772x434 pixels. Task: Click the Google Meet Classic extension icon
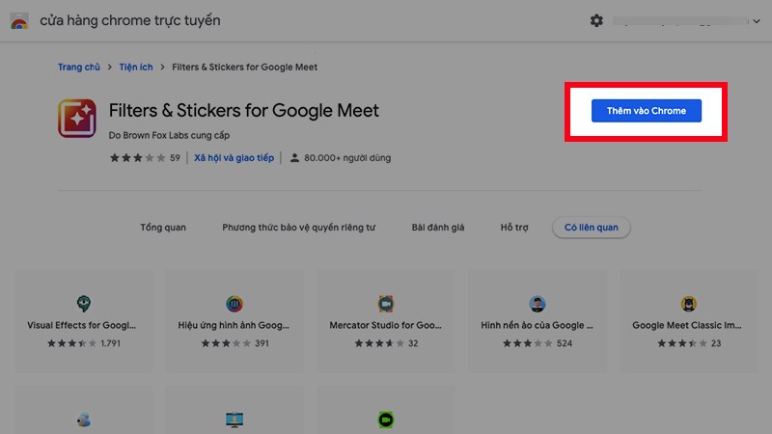689,304
